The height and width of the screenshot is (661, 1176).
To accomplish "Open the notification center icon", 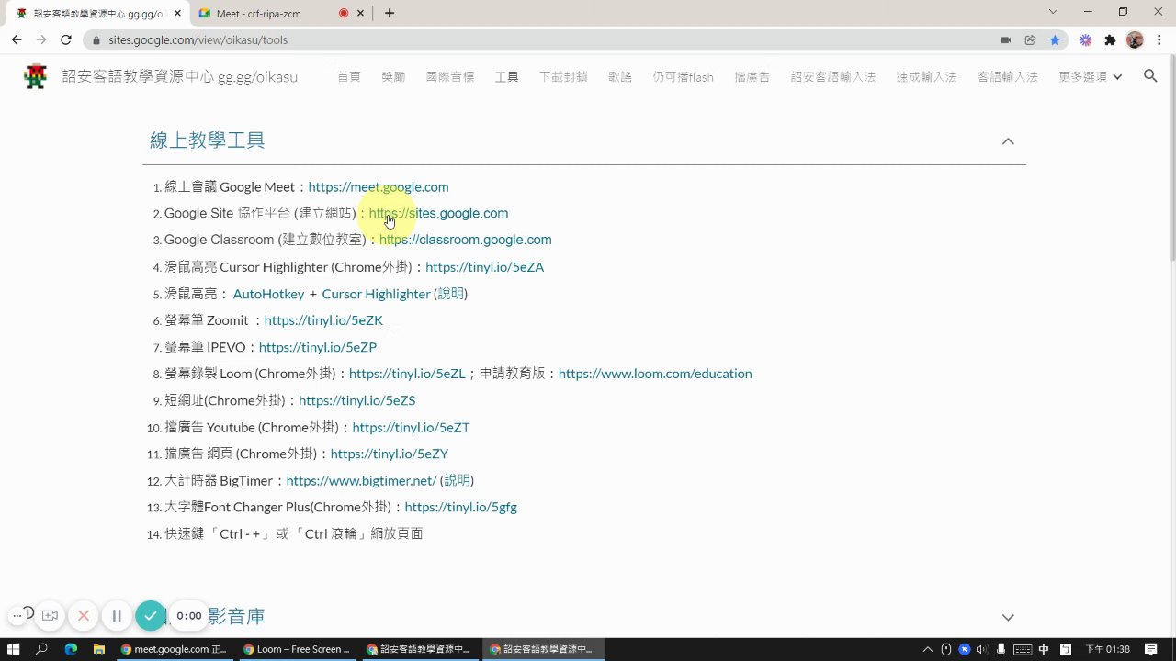I will click(1151, 649).
